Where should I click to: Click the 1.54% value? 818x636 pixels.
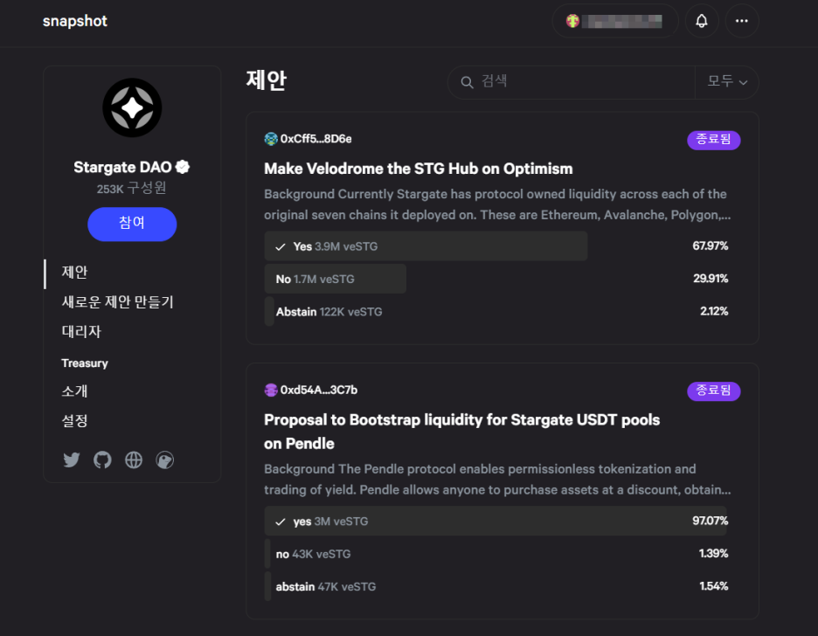coord(714,586)
